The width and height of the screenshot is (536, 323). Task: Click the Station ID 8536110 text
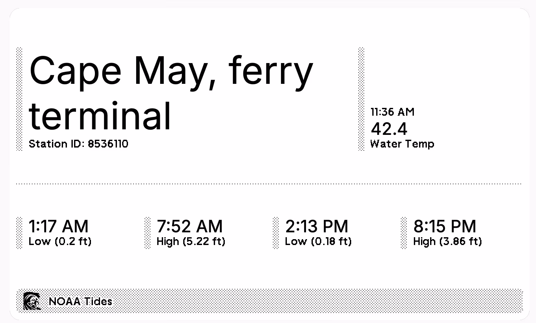[78, 144]
